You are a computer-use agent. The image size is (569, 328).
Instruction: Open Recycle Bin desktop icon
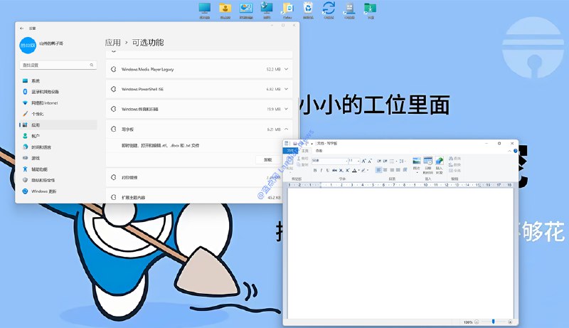(x=308, y=11)
